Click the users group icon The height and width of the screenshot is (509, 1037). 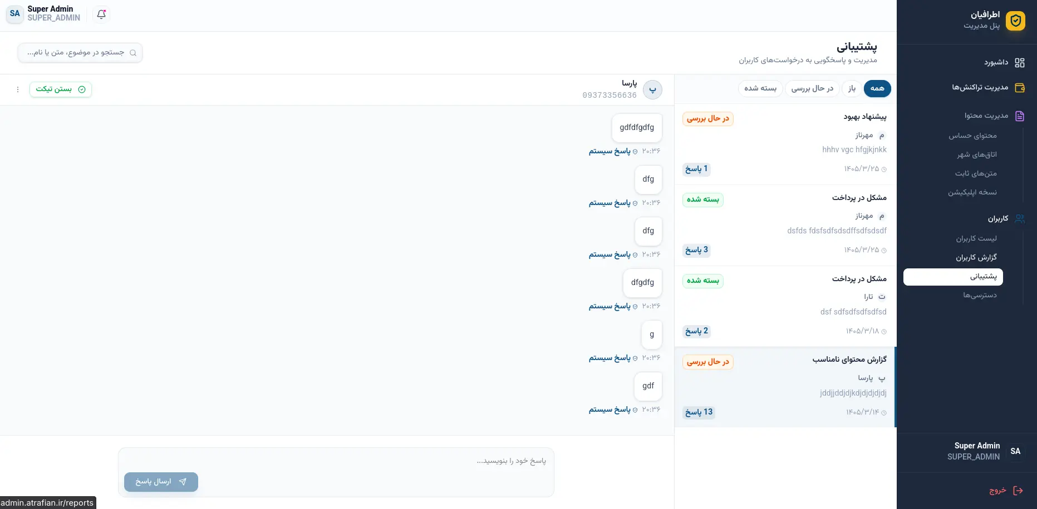[1020, 219]
